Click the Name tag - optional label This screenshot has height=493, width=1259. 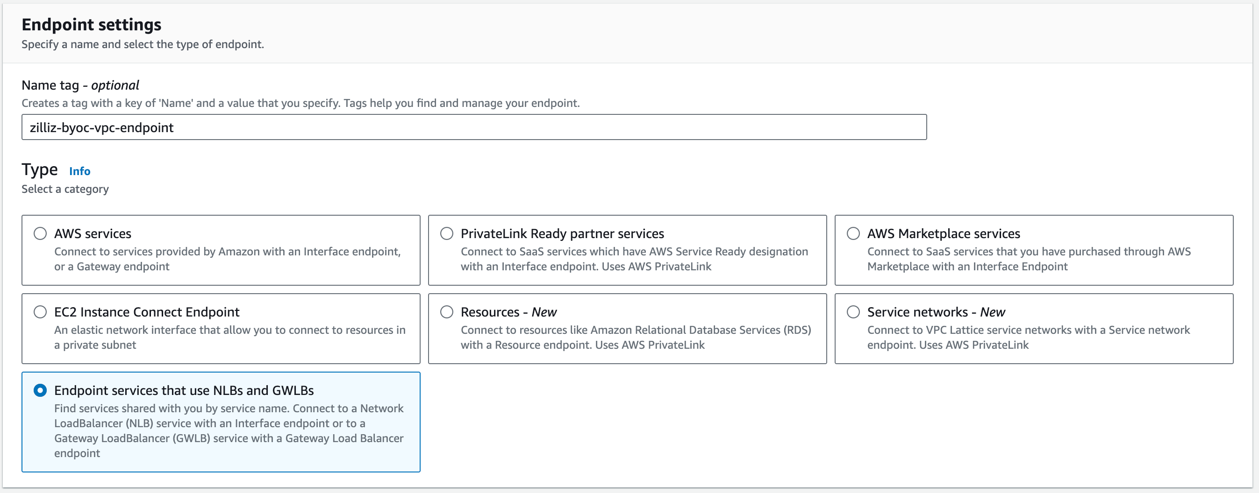80,85
